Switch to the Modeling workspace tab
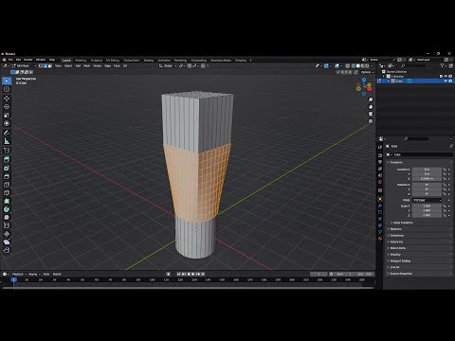Viewport: 455px width, 341px height. (x=81, y=60)
